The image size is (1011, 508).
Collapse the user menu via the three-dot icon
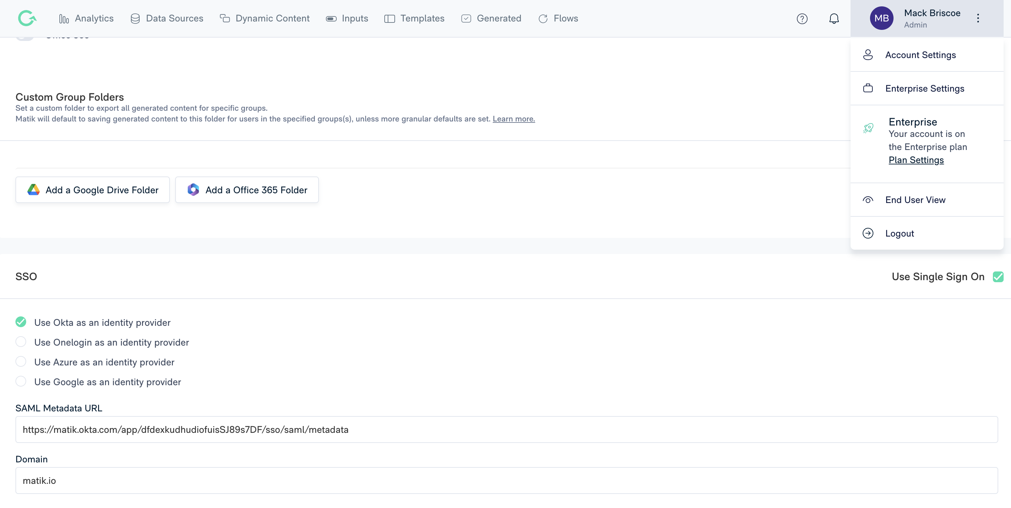978,18
